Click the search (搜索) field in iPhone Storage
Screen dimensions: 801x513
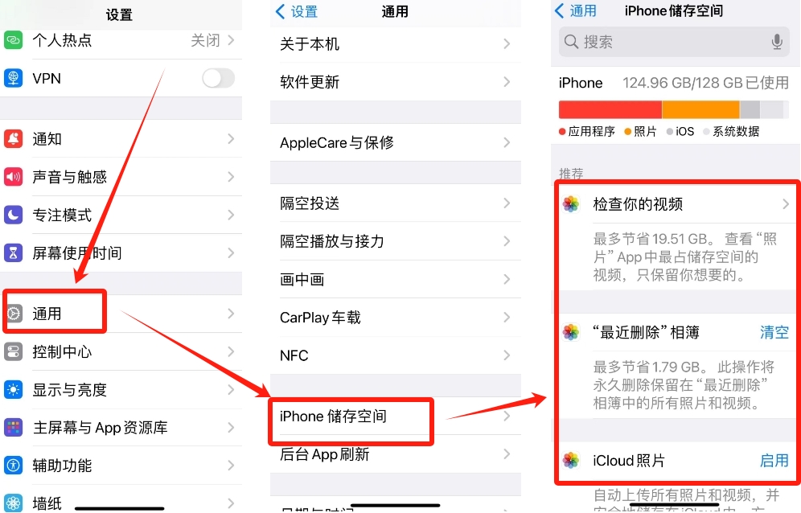[674, 42]
